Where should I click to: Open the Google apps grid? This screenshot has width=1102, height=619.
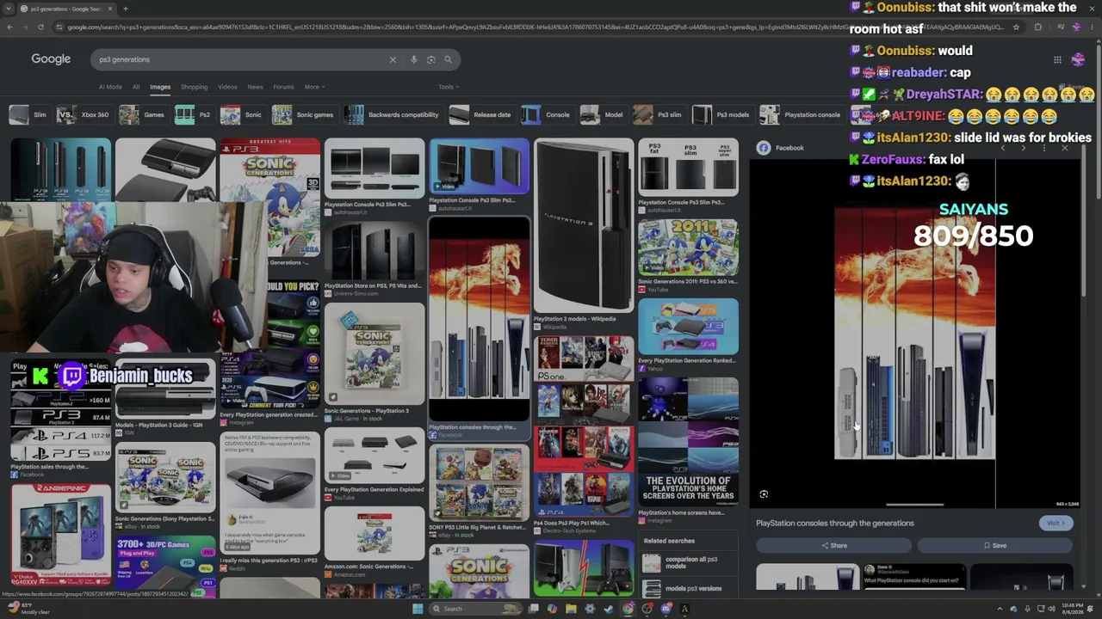click(x=1057, y=59)
